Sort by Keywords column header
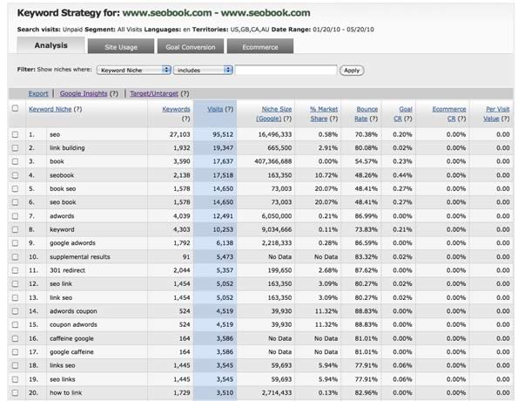 point(176,109)
